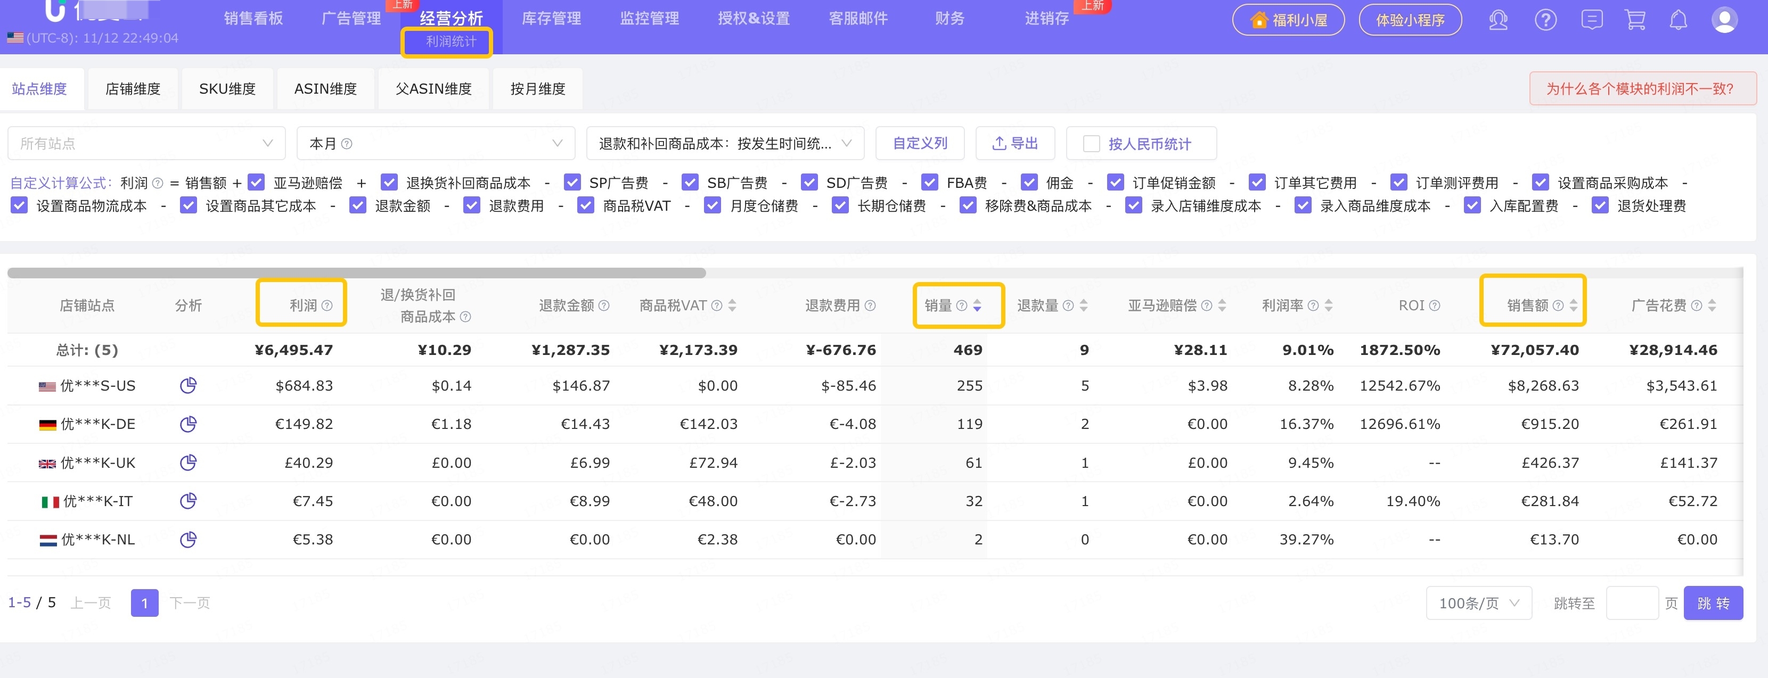
Task: Sort table by 利润率 column arrows
Action: [x=1328, y=306]
